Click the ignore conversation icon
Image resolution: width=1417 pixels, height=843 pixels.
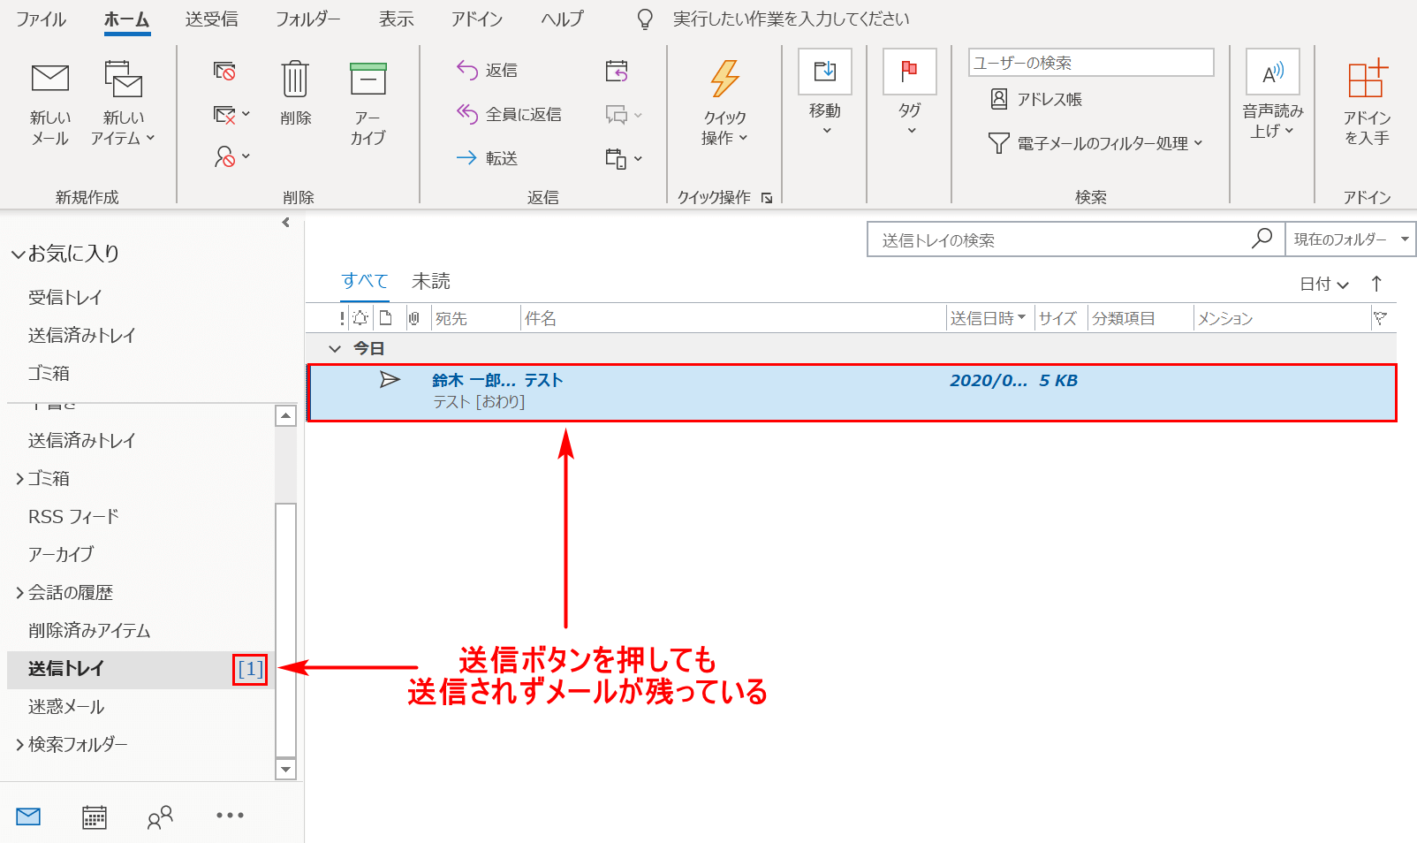tap(224, 71)
